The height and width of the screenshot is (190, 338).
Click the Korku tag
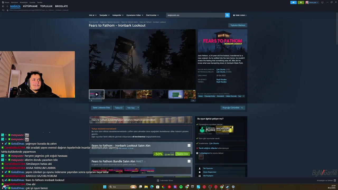coord(200,96)
